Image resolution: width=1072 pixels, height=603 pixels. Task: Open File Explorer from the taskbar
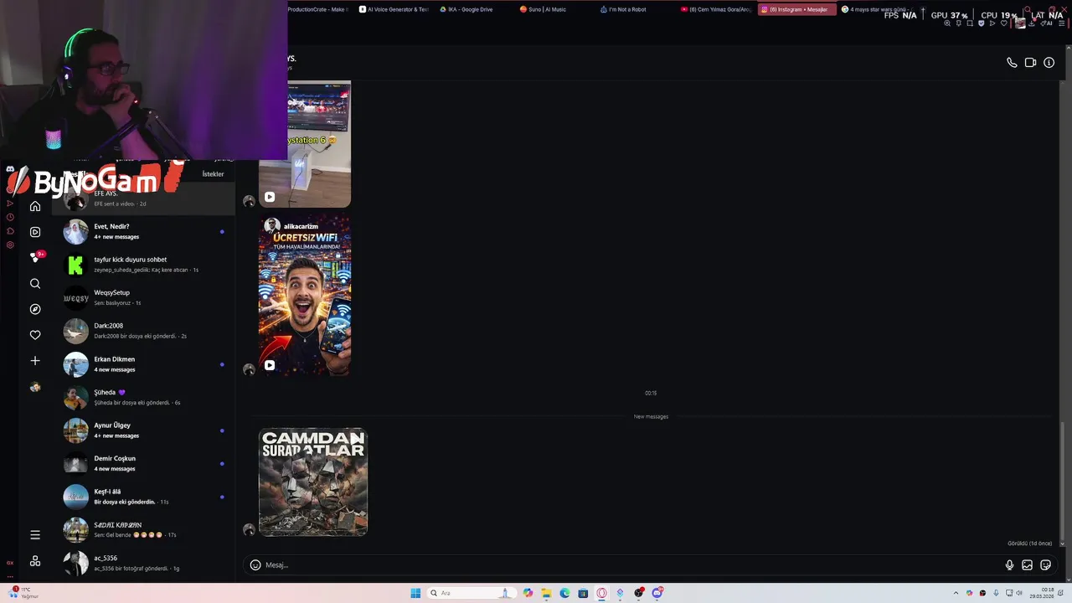(546, 593)
